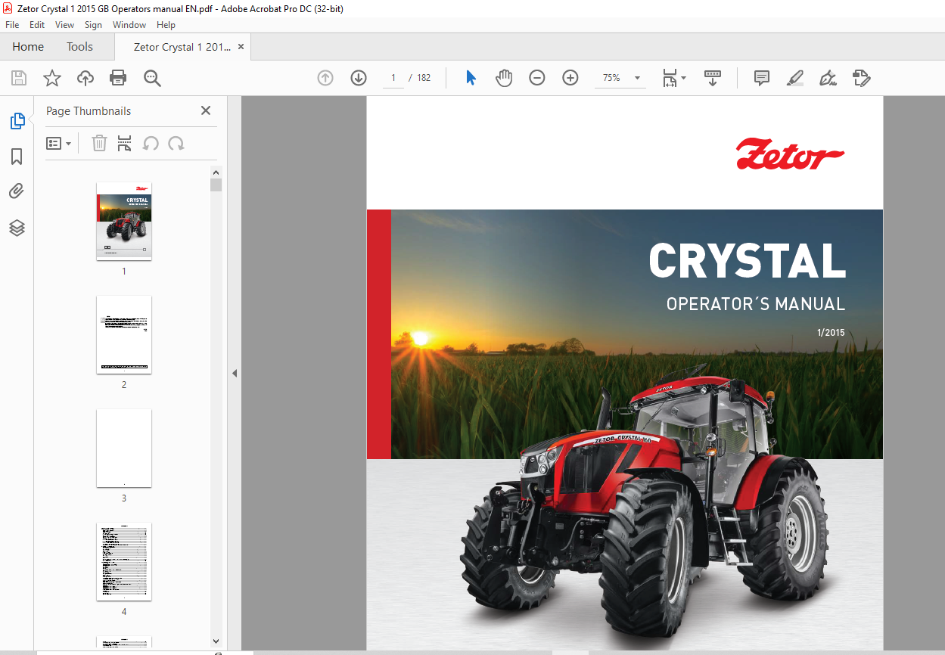Viewport: 945px width, 655px height.
Task: Collapse the navigation pane arrow
Action: pos(235,373)
